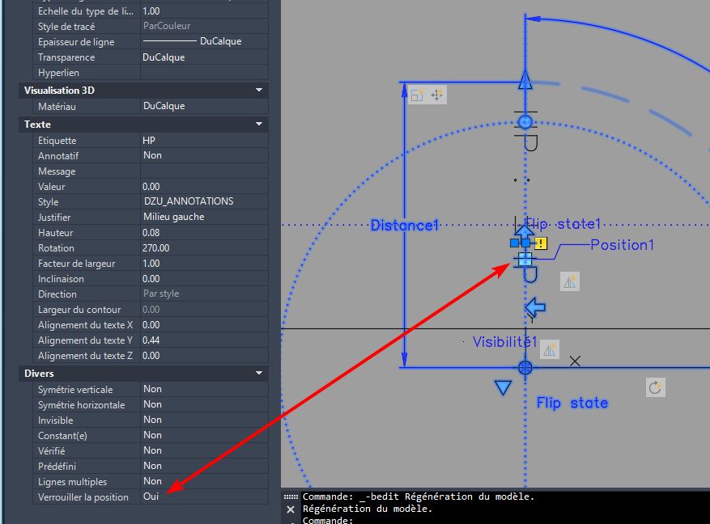Click the black X marker on the baseline
This screenshot has height=524, width=710.
tap(575, 361)
